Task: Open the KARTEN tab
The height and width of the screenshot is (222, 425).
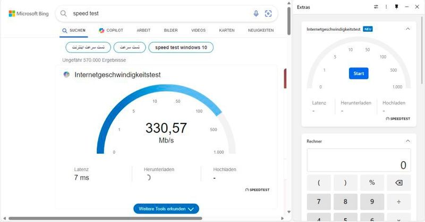Action: pyautogui.click(x=227, y=30)
